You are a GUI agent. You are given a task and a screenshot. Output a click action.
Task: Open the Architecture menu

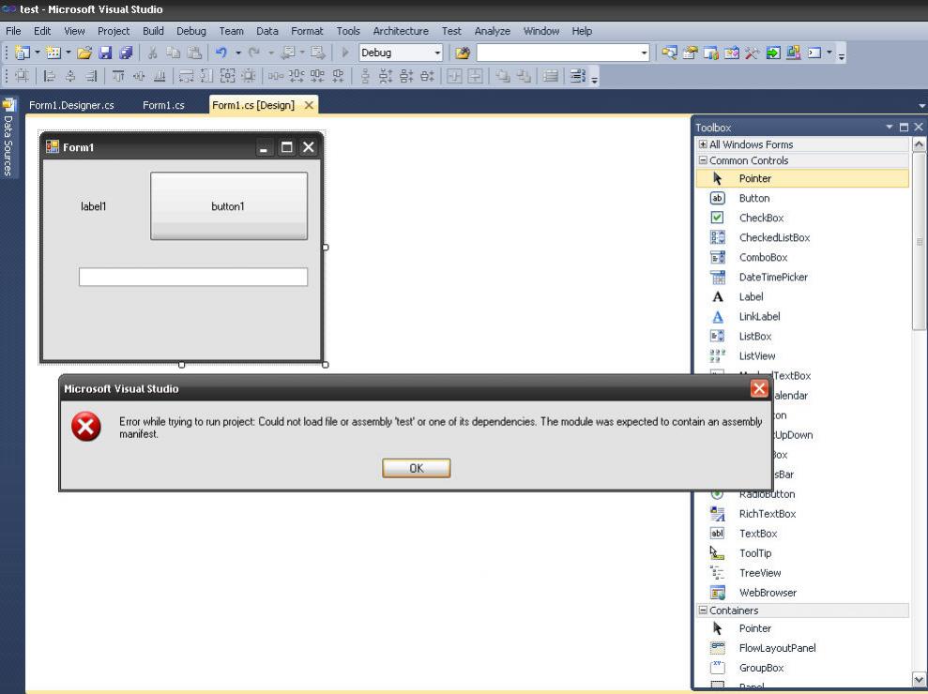point(401,31)
